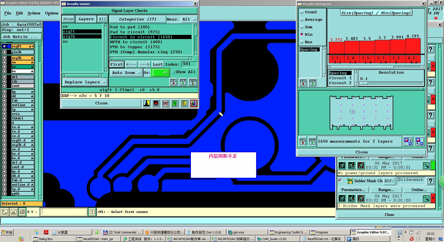This screenshot has width=444, height=242.
Task: Open the File menu
Action: click(x=8, y=13)
